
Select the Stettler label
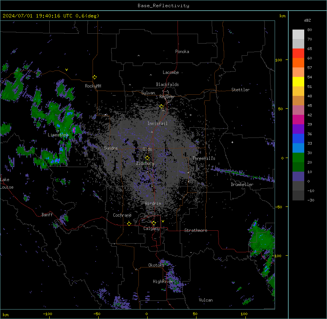(241, 90)
